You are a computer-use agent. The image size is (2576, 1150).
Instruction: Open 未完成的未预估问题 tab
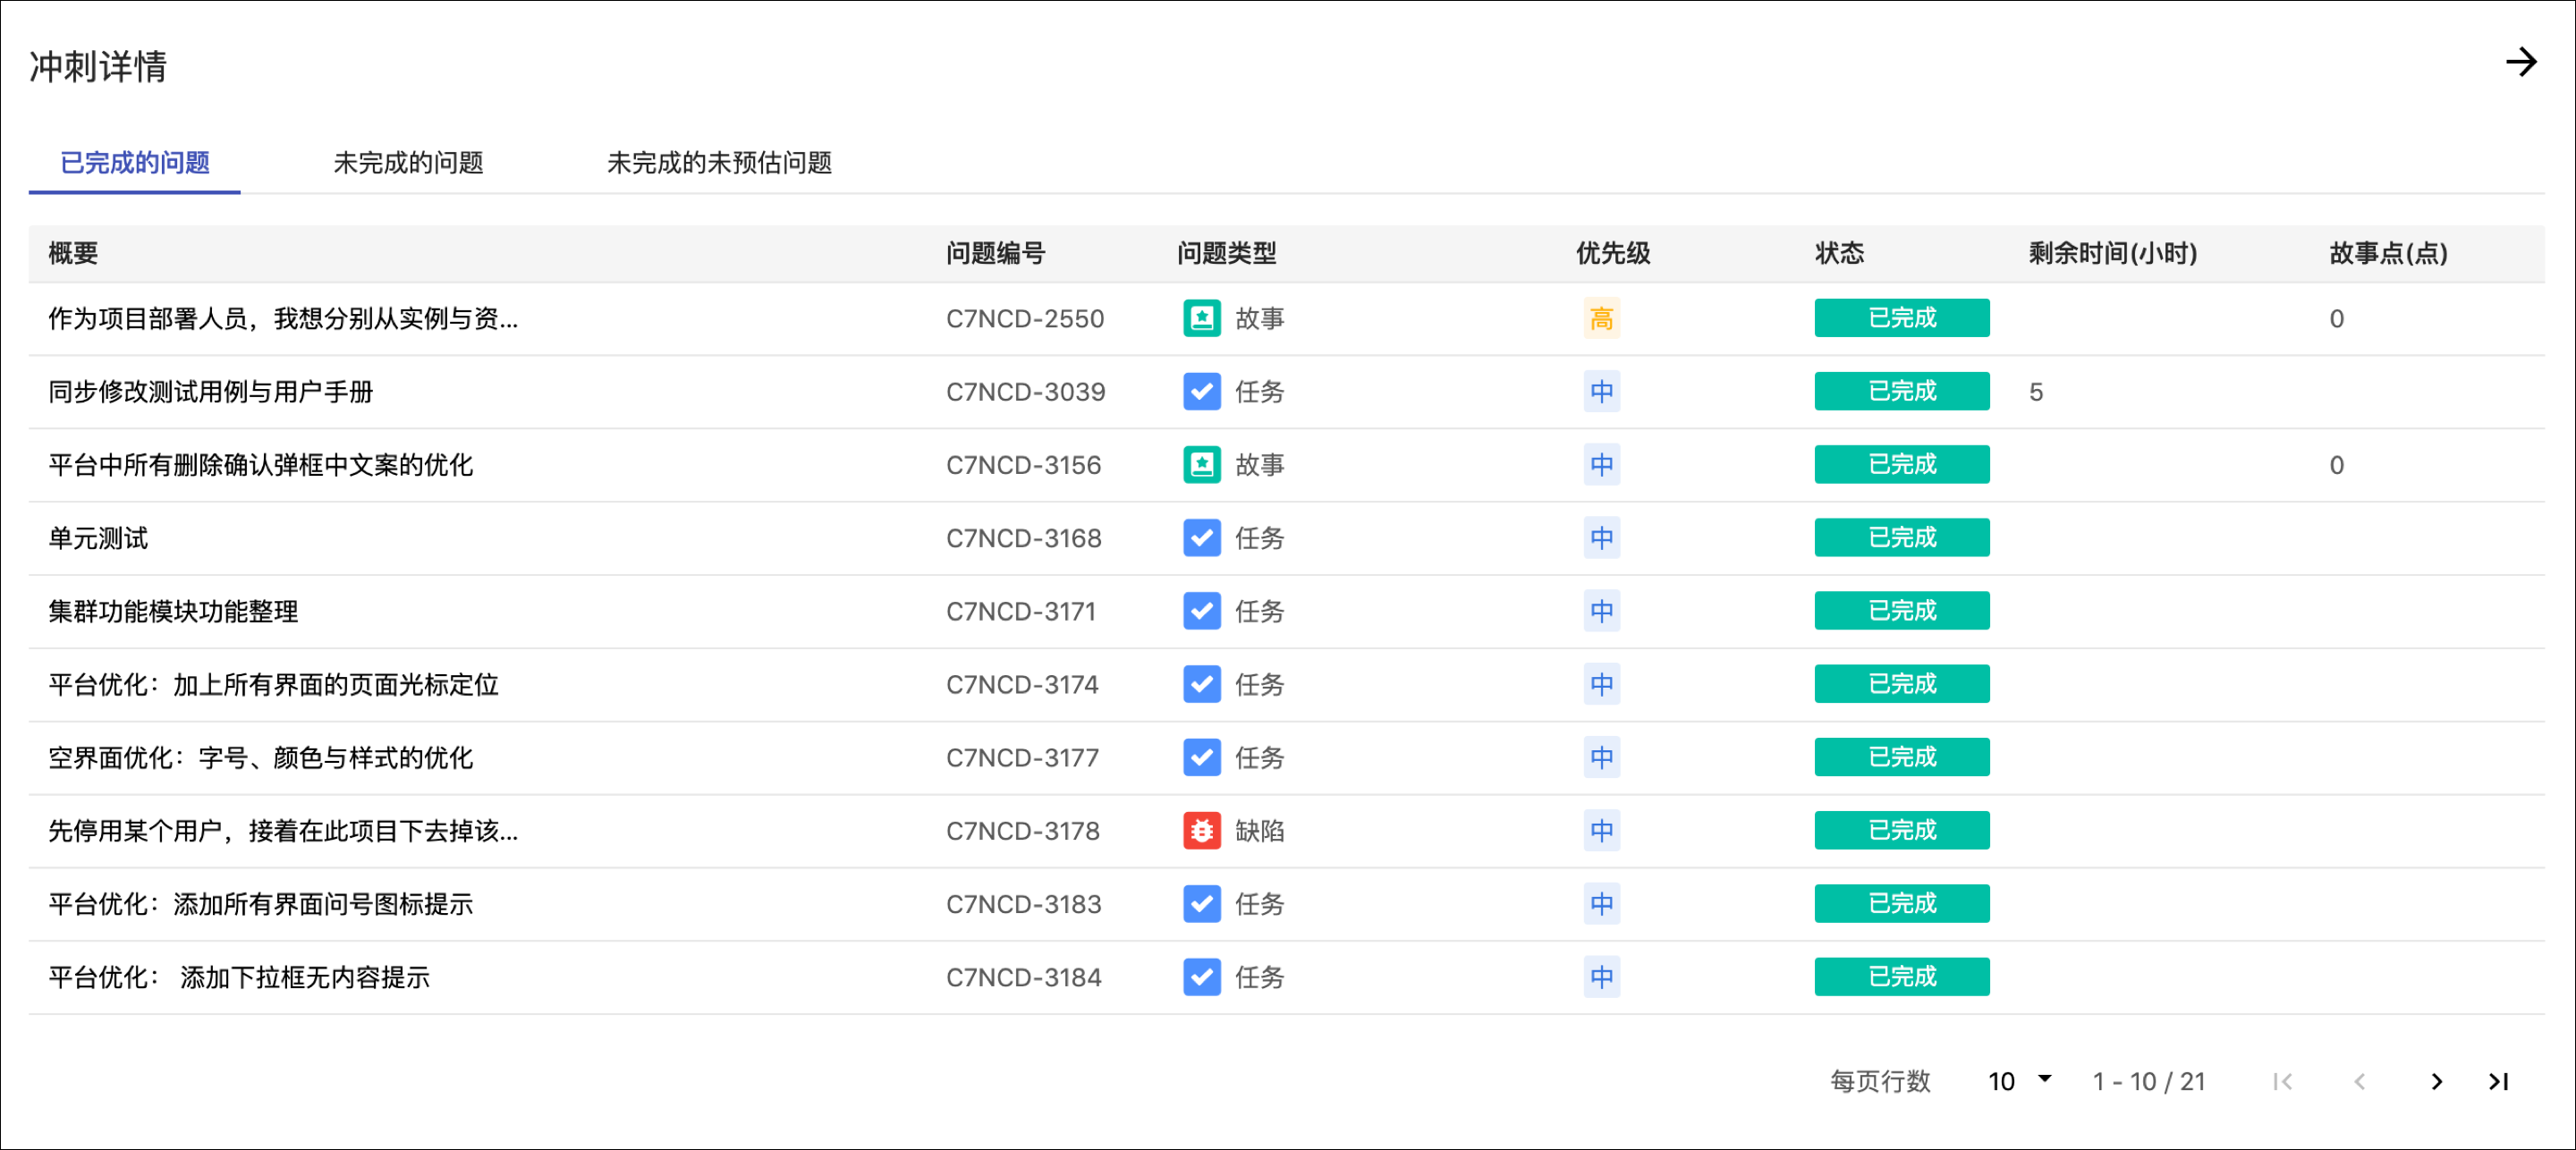click(x=719, y=163)
